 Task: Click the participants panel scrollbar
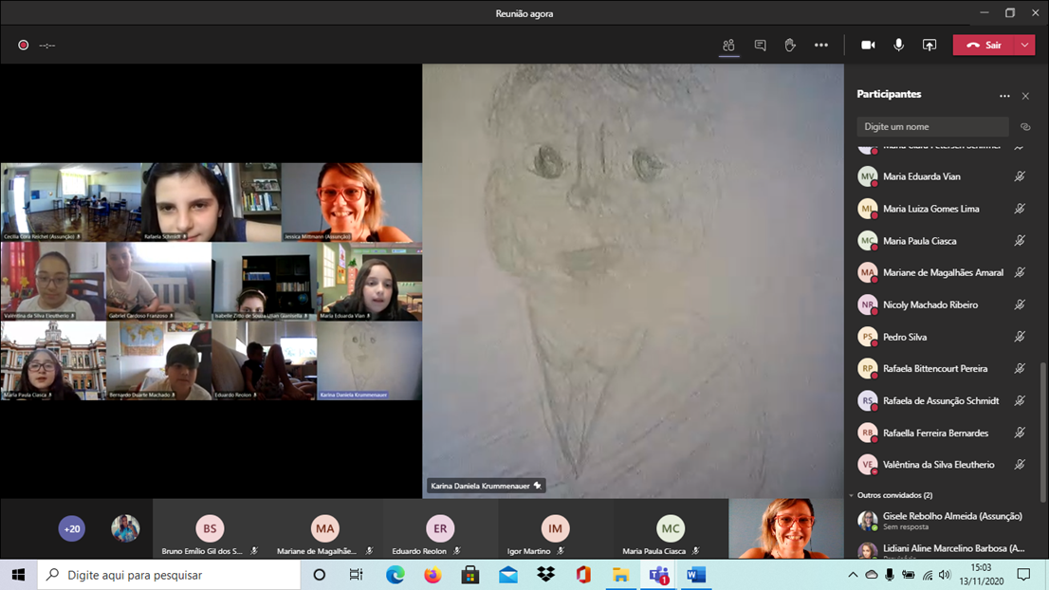[1042, 432]
